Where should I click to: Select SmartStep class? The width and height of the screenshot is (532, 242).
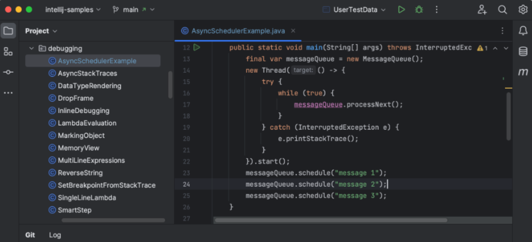(x=75, y=210)
